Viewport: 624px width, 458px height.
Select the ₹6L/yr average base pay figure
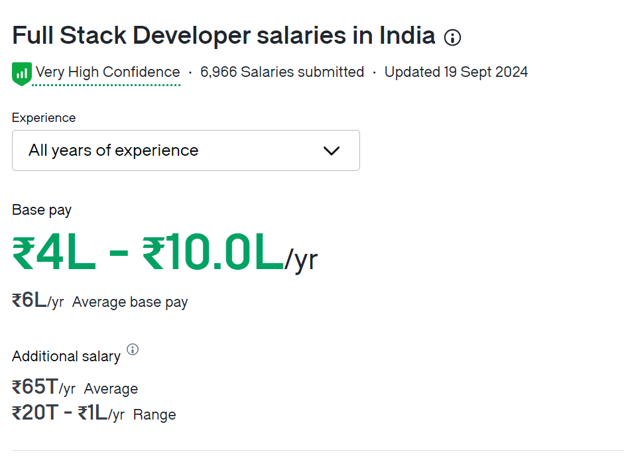[x=38, y=301]
